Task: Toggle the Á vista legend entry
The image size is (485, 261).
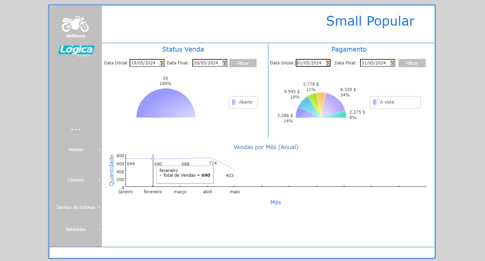Action: coord(395,102)
